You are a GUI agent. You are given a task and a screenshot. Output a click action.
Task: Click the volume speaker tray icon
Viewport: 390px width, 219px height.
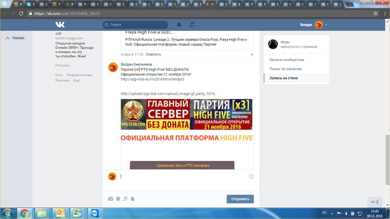(346, 213)
